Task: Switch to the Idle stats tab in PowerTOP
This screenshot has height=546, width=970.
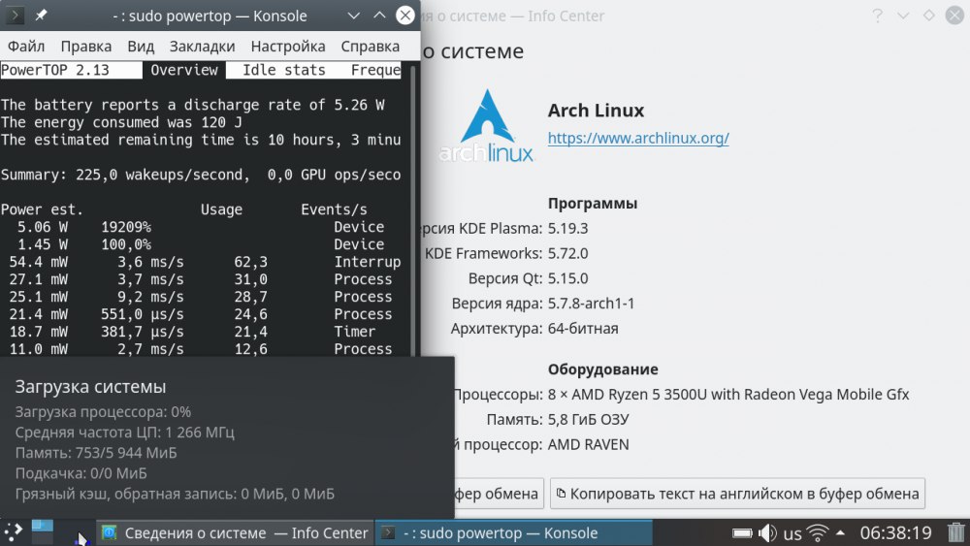Action: point(284,70)
